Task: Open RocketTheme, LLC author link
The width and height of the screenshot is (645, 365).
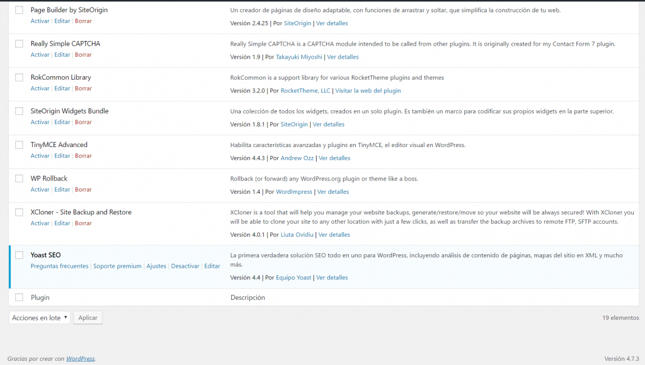Action: click(305, 91)
